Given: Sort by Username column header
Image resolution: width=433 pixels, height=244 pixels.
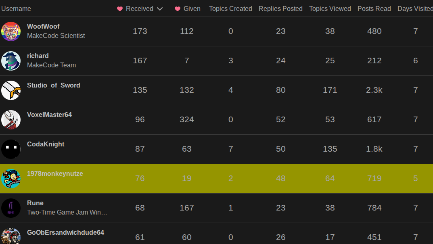Looking at the screenshot, I should tap(16, 9).
